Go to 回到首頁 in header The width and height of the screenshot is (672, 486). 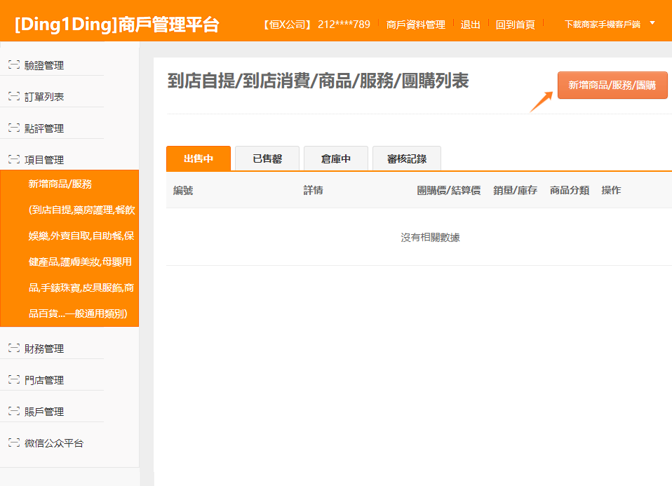(x=515, y=25)
